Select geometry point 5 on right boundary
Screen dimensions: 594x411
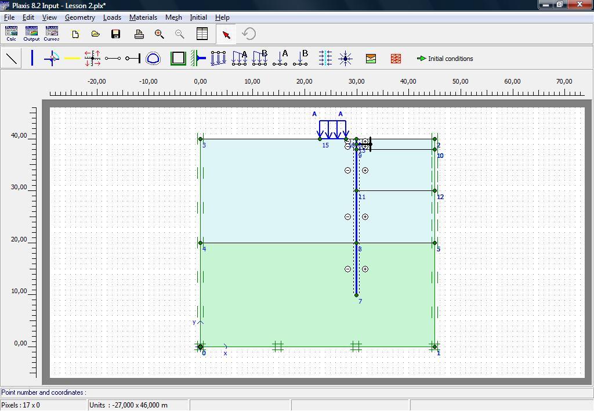(x=434, y=243)
